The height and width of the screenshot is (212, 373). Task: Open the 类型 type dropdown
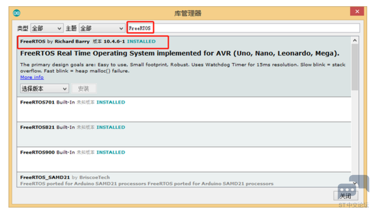(x=47, y=29)
